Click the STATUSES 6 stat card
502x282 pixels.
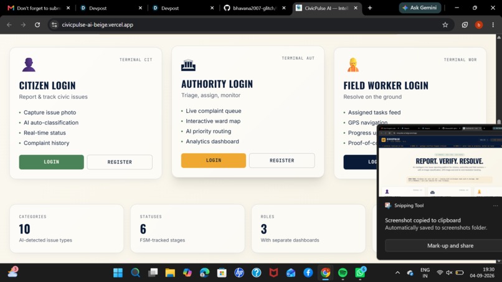pos(187,229)
